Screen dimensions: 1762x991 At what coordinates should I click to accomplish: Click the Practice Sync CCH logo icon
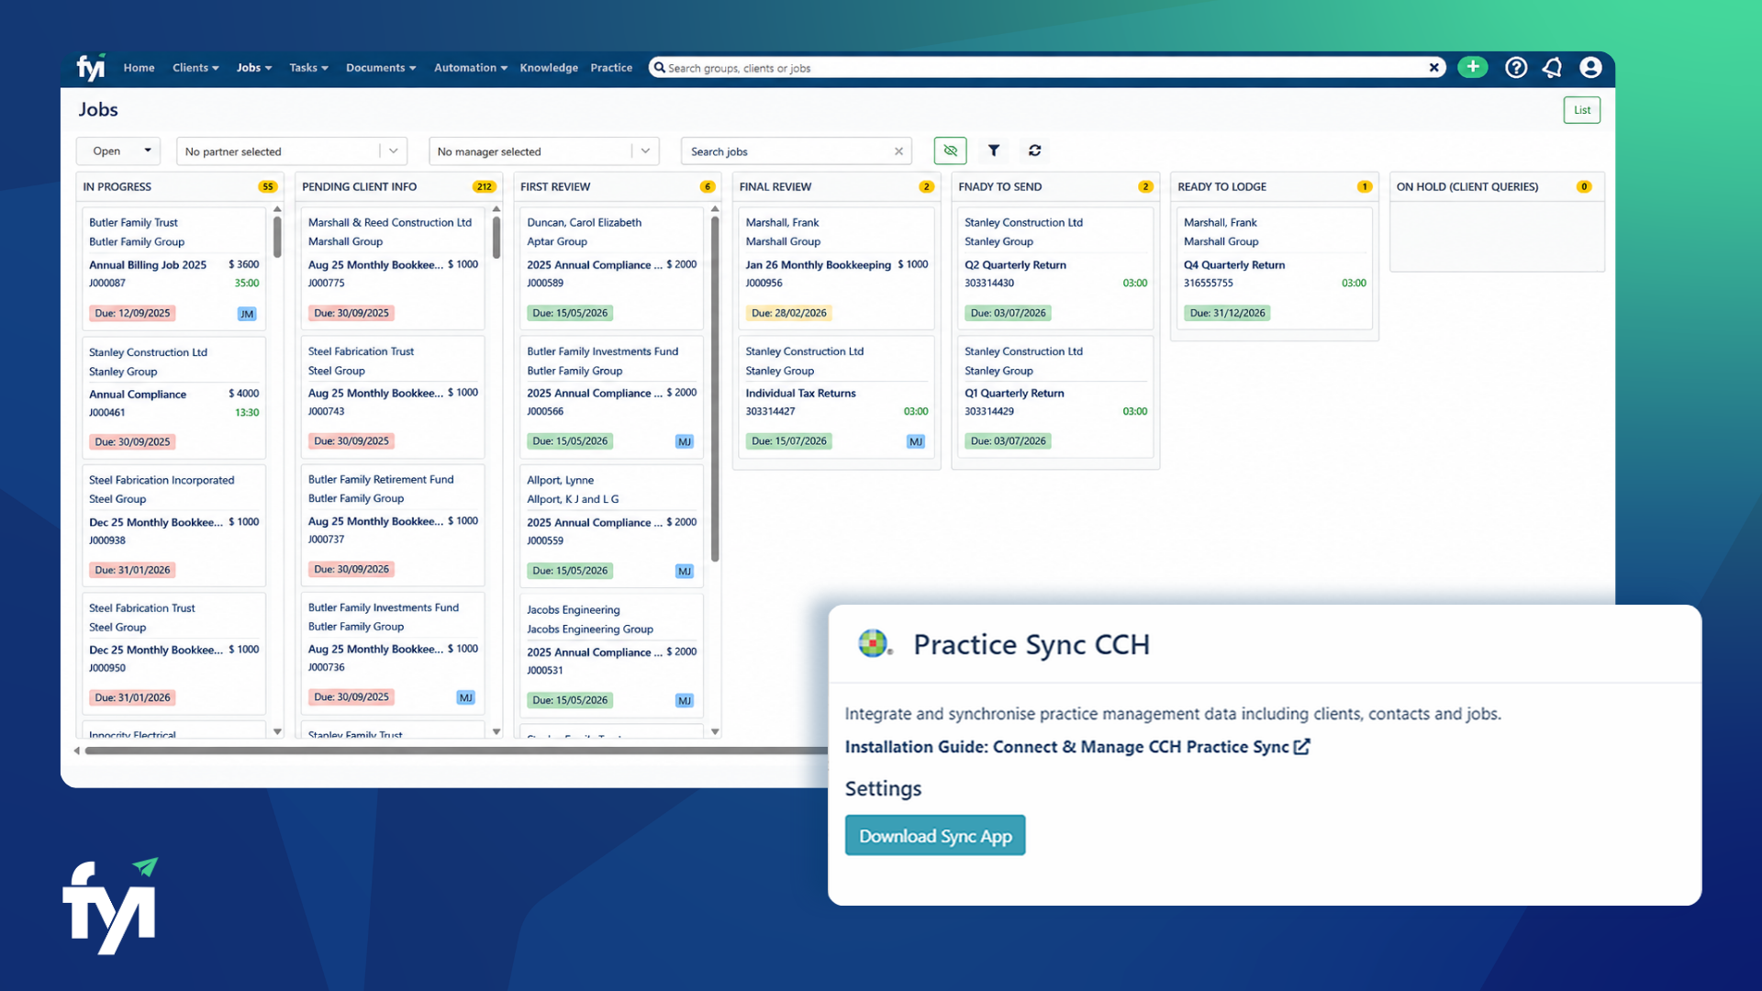[x=875, y=643]
